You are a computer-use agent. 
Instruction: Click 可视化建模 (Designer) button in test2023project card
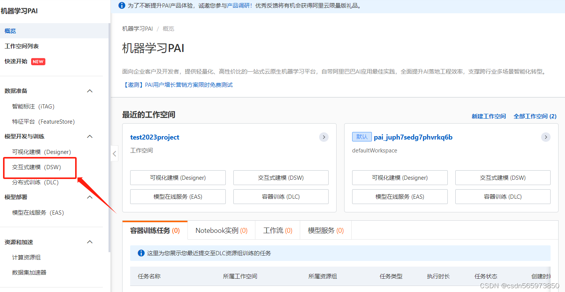click(178, 177)
